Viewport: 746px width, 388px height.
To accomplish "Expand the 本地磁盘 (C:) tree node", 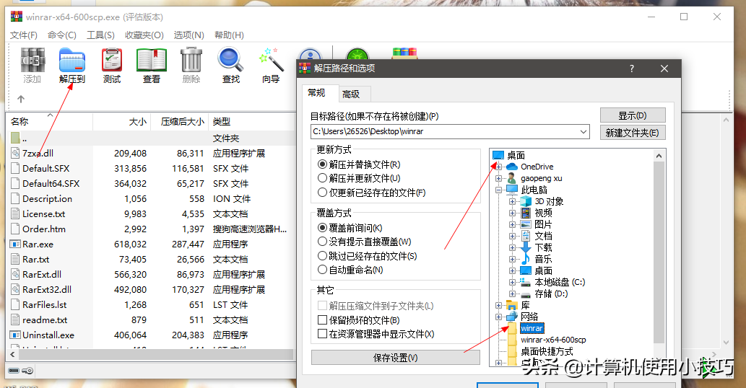I will (x=512, y=282).
